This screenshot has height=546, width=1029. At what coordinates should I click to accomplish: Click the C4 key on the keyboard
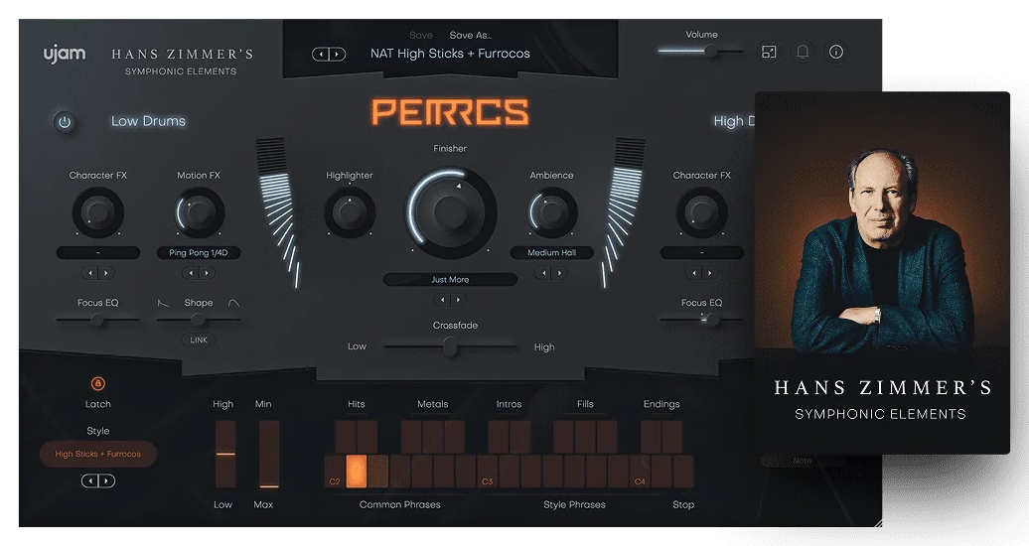(x=640, y=472)
